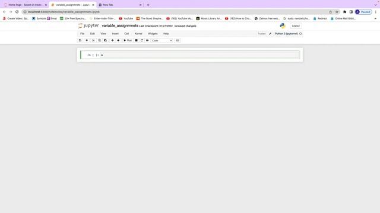This screenshot has height=213, width=380.
Task: Open the Music Library bookmark
Action: click(x=208, y=18)
